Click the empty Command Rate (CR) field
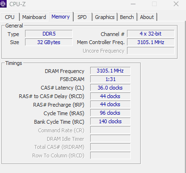The image size is (186, 173). coord(110,130)
